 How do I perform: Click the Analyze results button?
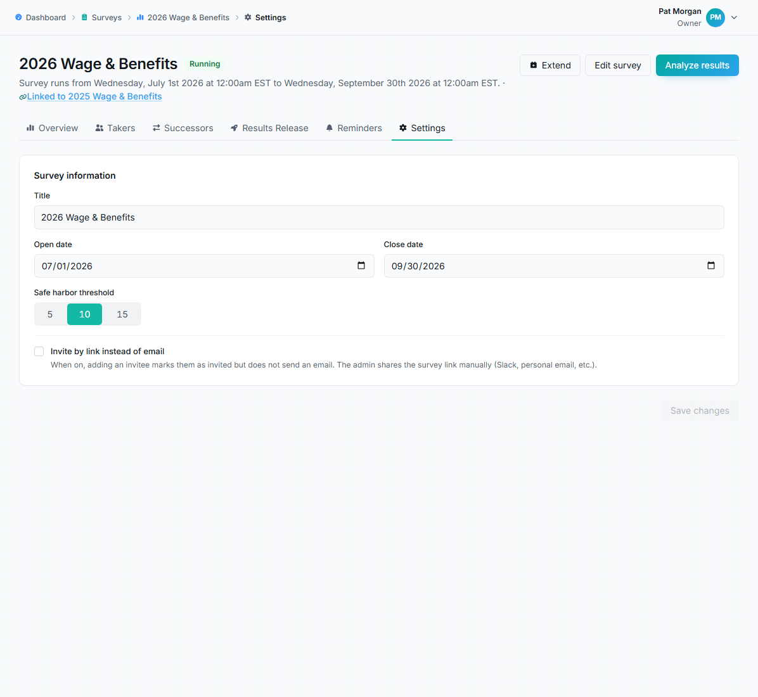(697, 65)
